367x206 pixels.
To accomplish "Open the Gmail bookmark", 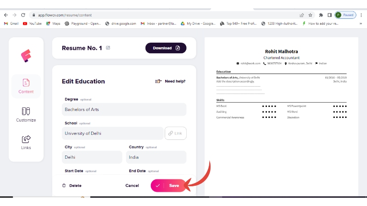I will (x=11, y=23).
